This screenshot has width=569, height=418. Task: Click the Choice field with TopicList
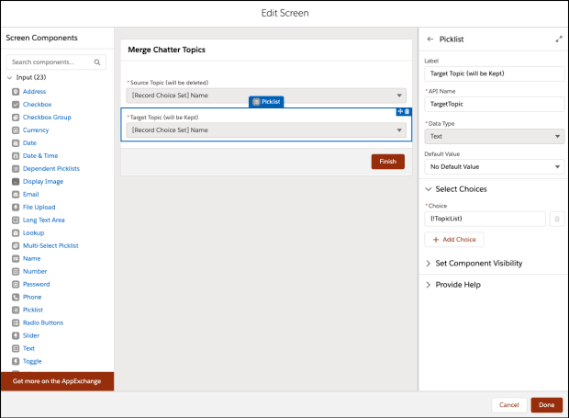point(485,219)
